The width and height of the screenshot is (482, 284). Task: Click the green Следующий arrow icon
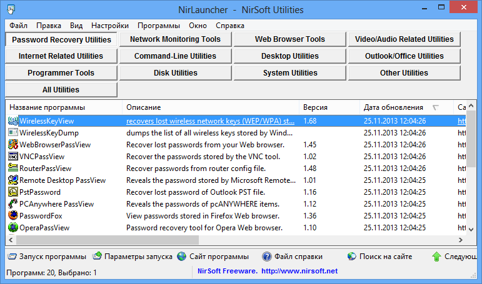436,257
